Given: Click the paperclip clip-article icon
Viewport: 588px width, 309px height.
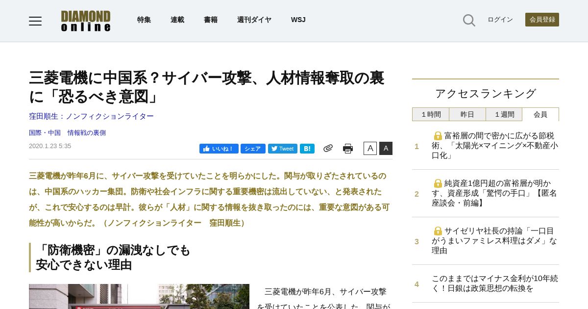Looking at the screenshot, I should click(328, 148).
